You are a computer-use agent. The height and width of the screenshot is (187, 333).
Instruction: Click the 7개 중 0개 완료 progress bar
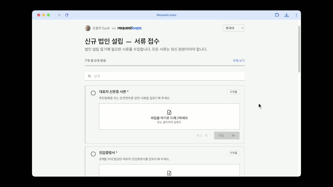pos(164,66)
